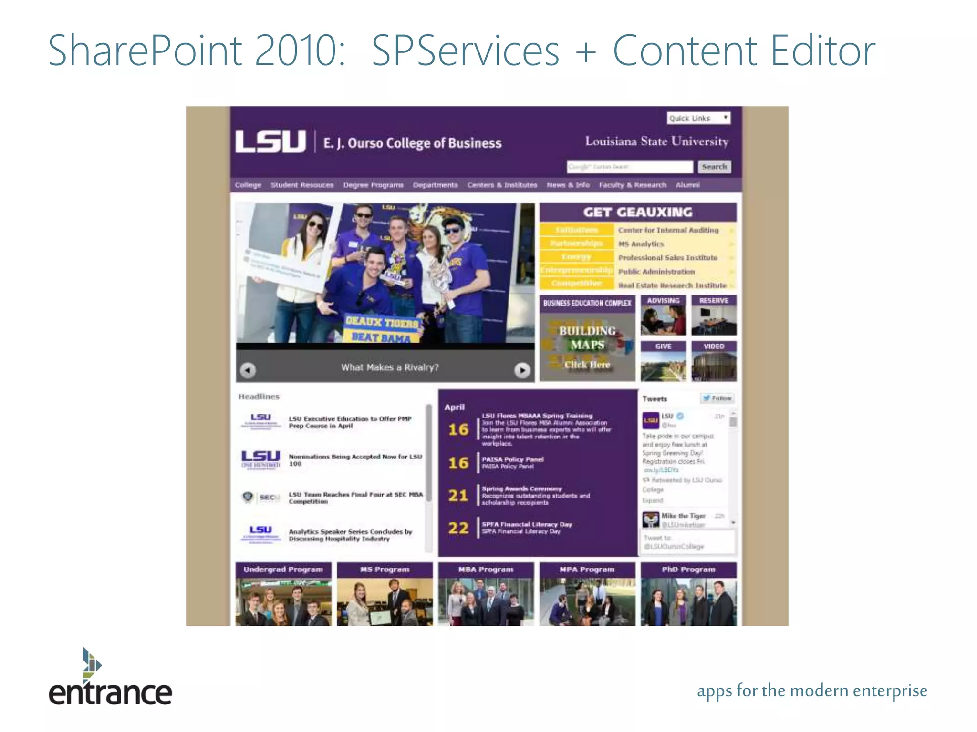Click LSU logo beside Executive Education headline

[x=260, y=421]
